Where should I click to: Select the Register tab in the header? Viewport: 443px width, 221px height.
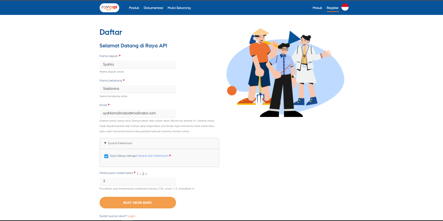[332, 8]
